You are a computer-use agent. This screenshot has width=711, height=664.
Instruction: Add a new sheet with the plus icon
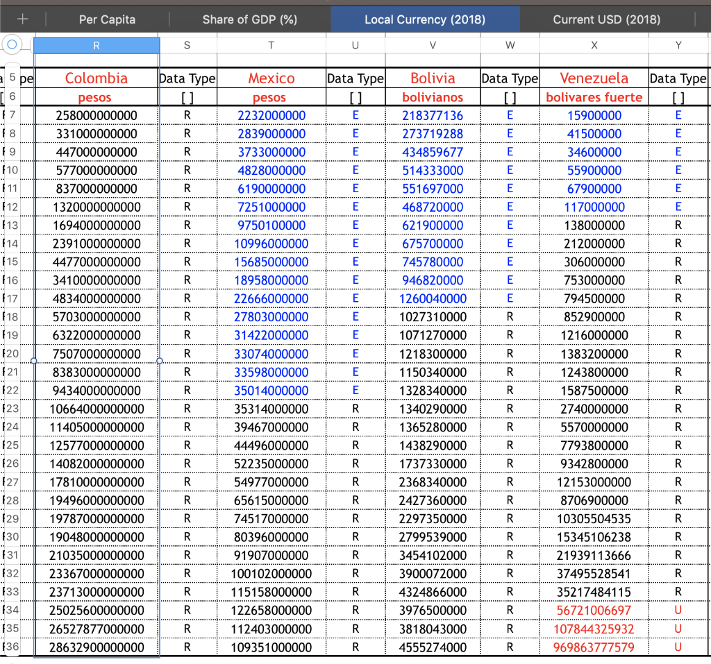pyautogui.click(x=22, y=19)
